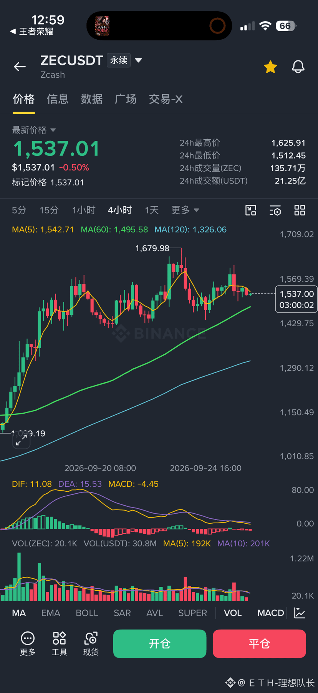The height and width of the screenshot is (693, 318).
Task: Open chart drawing tool icon
Action: pyautogui.click(x=251, y=210)
